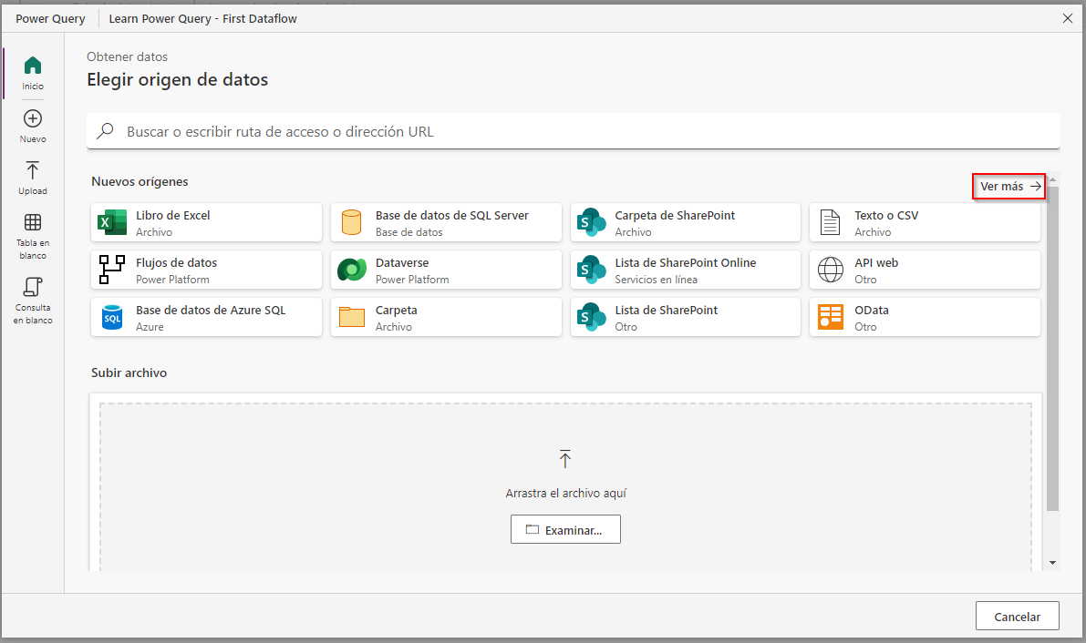
Task: Choose Base de datos de Azure SQL text
Action: pyautogui.click(x=211, y=310)
